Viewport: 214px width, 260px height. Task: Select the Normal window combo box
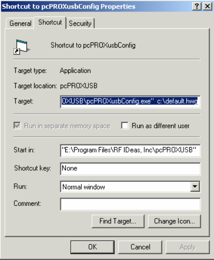(130, 187)
